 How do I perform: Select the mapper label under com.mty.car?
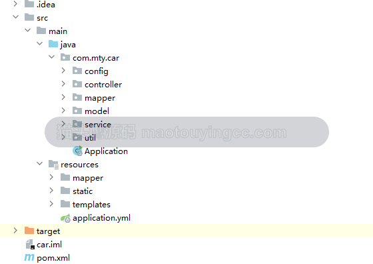click(100, 98)
